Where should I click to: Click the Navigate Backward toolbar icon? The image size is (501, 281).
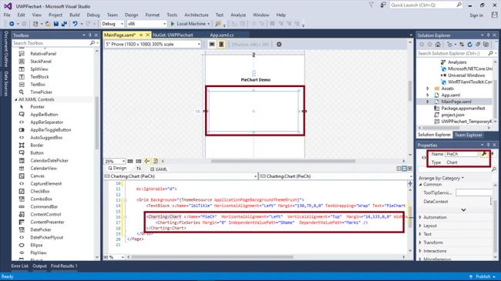12,24
